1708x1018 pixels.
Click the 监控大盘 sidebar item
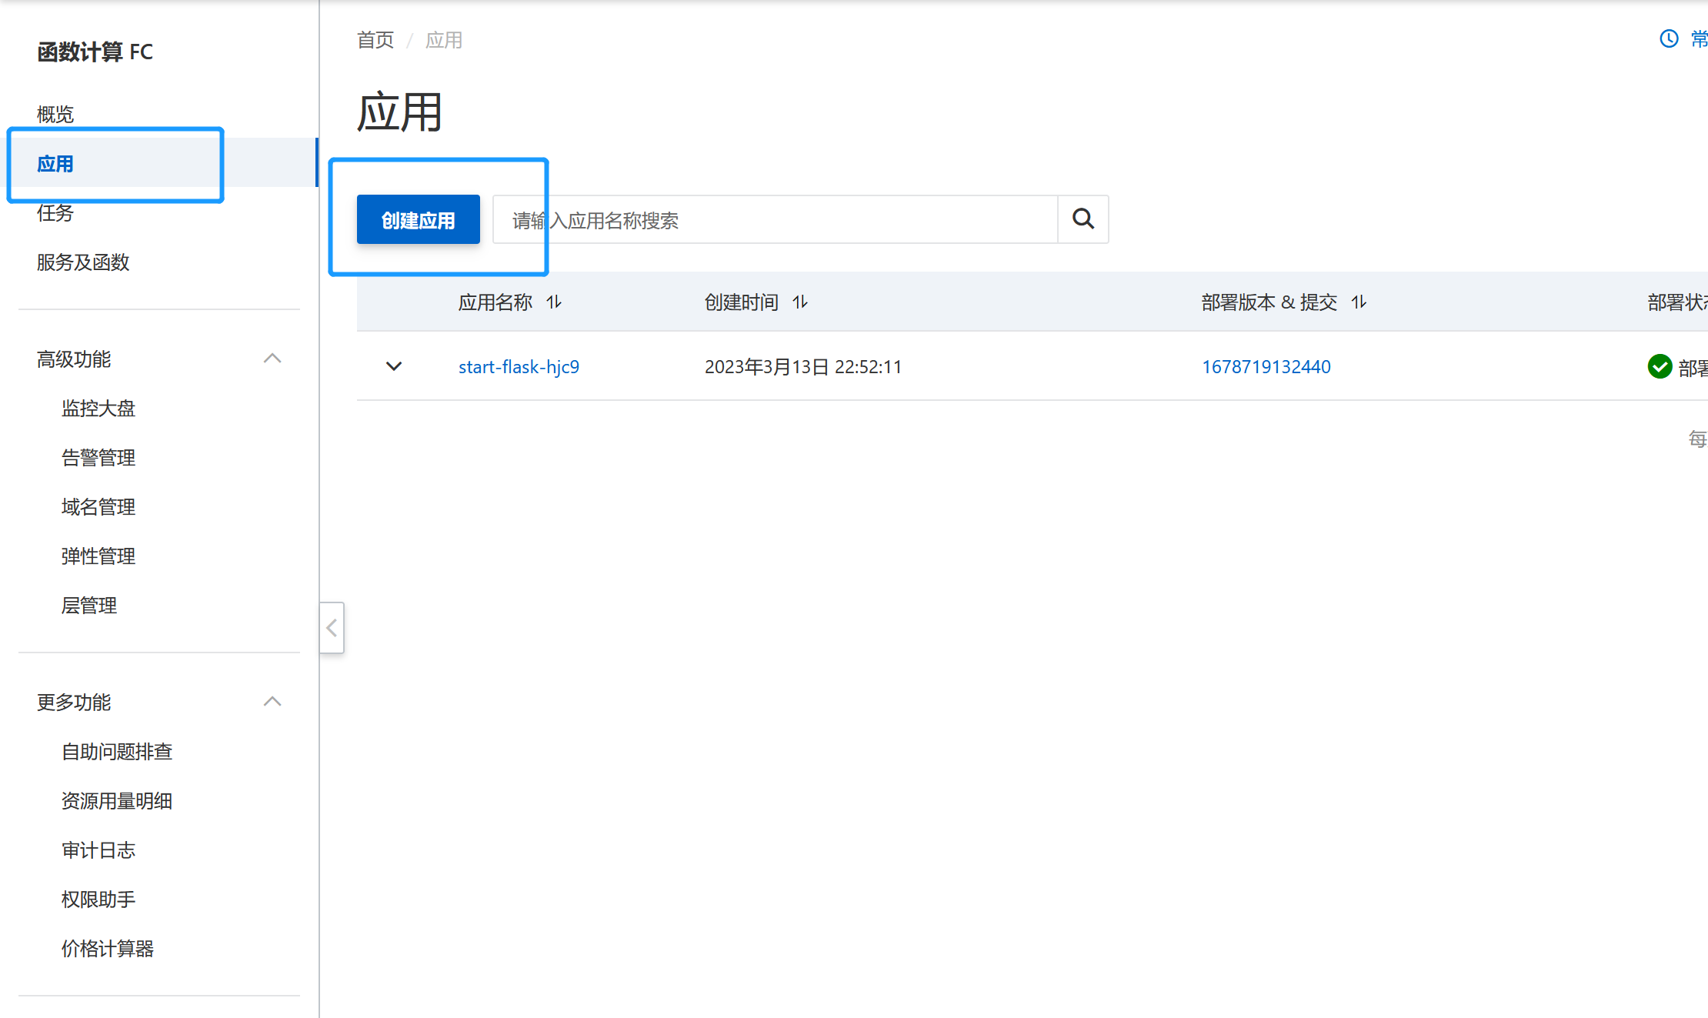coord(98,408)
